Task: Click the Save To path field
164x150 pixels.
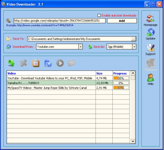Action: coord(79,39)
